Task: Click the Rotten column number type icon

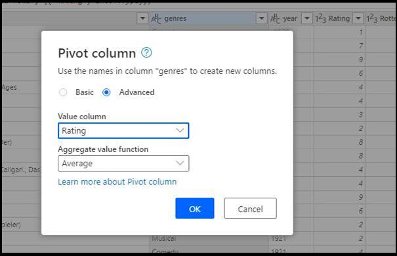Action: [x=372, y=18]
